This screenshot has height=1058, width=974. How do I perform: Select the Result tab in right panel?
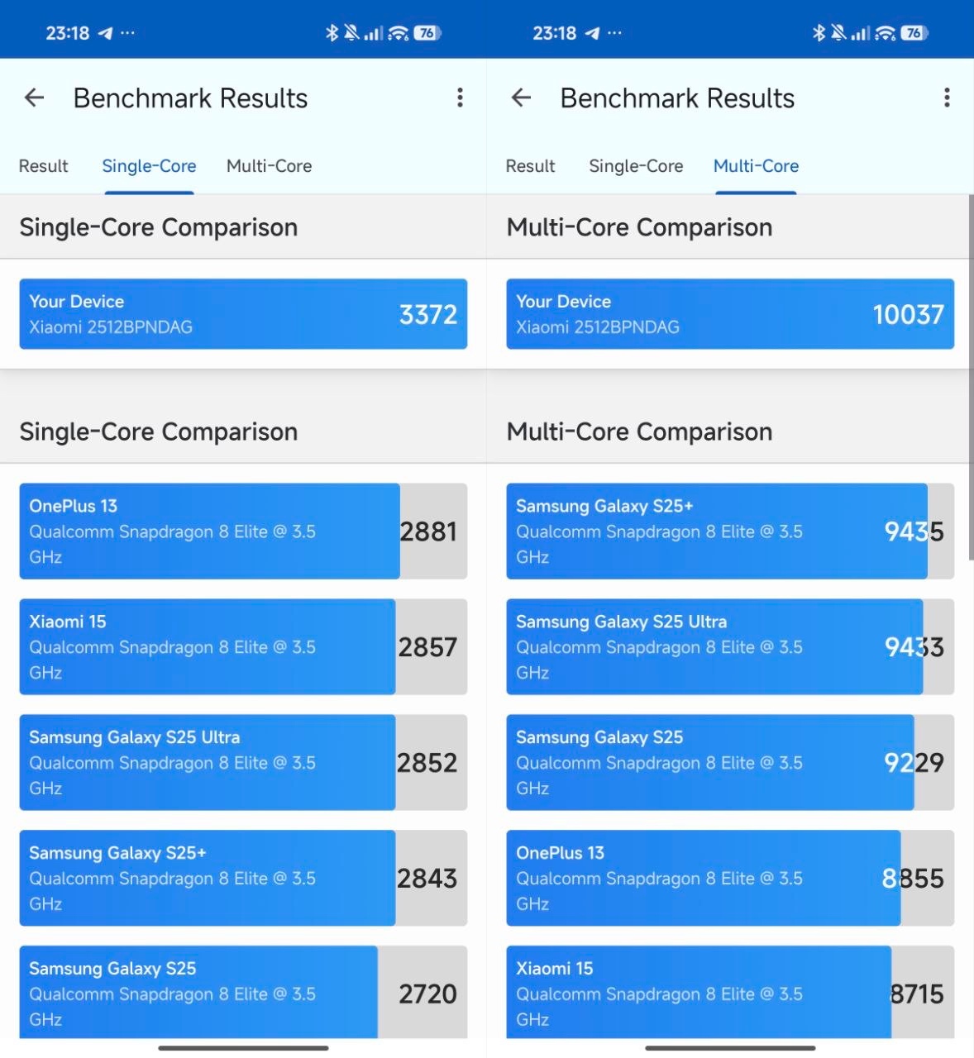click(530, 166)
